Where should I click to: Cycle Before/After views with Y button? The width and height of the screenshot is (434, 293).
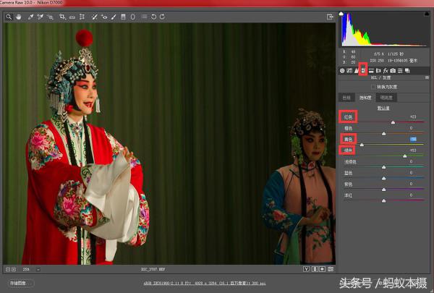306,269
